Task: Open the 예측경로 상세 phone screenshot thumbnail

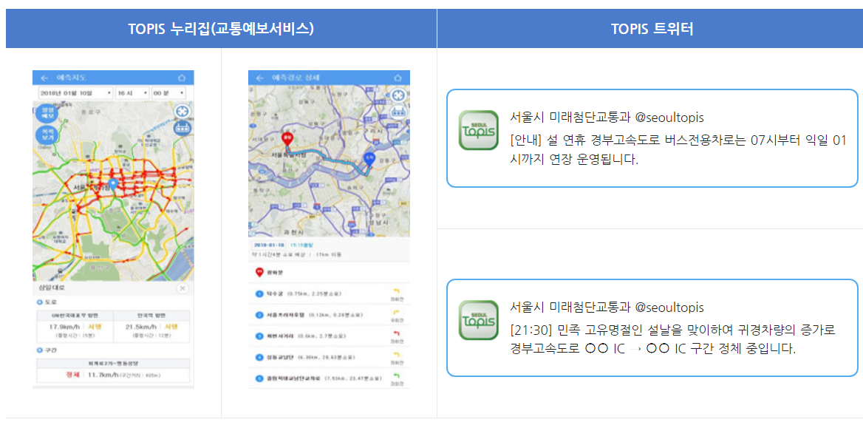Action: coord(329,229)
